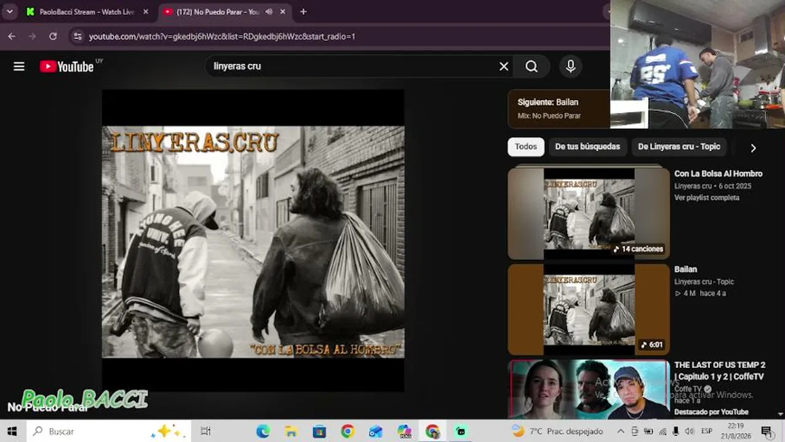Click the main video player album art
This screenshot has width=785, height=442.
253,241
